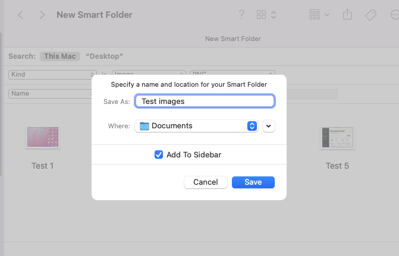Viewport: 399px width, 256px height.
Task: Open the more actions ellipsis icon
Action: [395, 15]
